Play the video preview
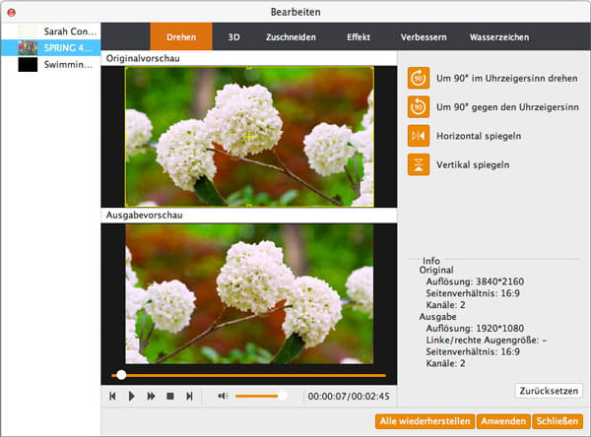The height and width of the screenshot is (437, 591). [132, 396]
